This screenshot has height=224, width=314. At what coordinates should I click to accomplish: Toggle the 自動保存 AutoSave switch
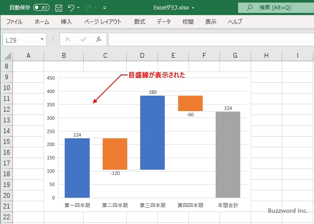coord(41,8)
